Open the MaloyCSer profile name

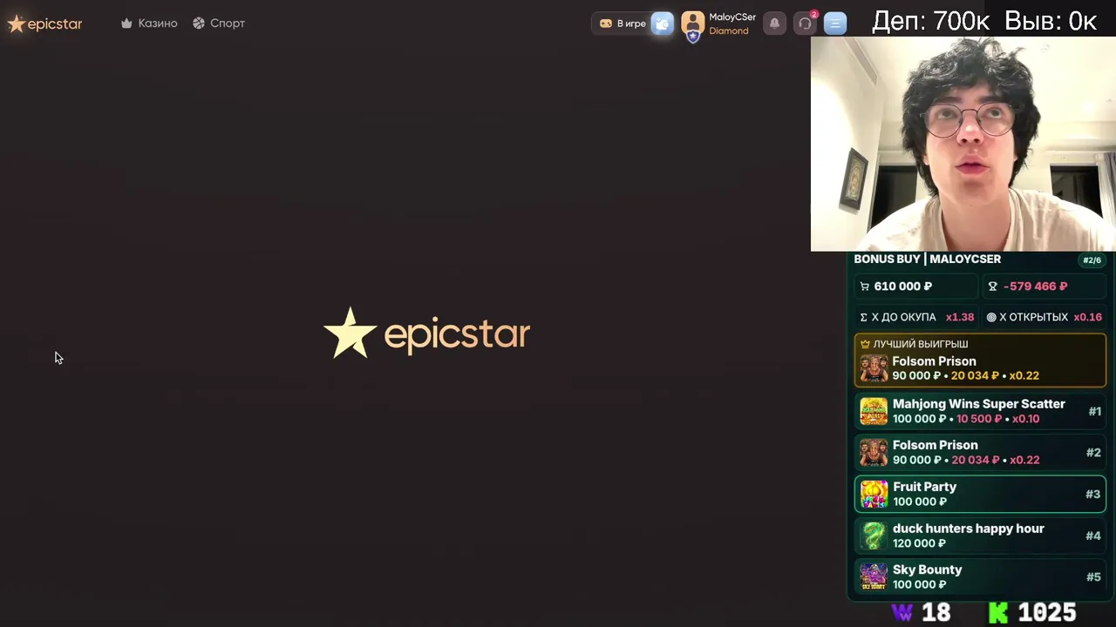click(x=732, y=17)
